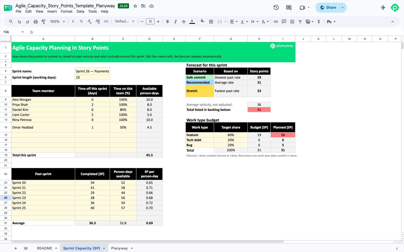This screenshot has height=252, width=404.
Task: Star this document
Action: pyautogui.click(x=135, y=6)
